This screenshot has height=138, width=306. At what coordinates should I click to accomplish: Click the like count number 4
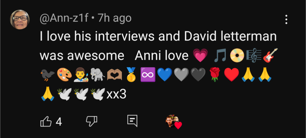pos(59,122)
